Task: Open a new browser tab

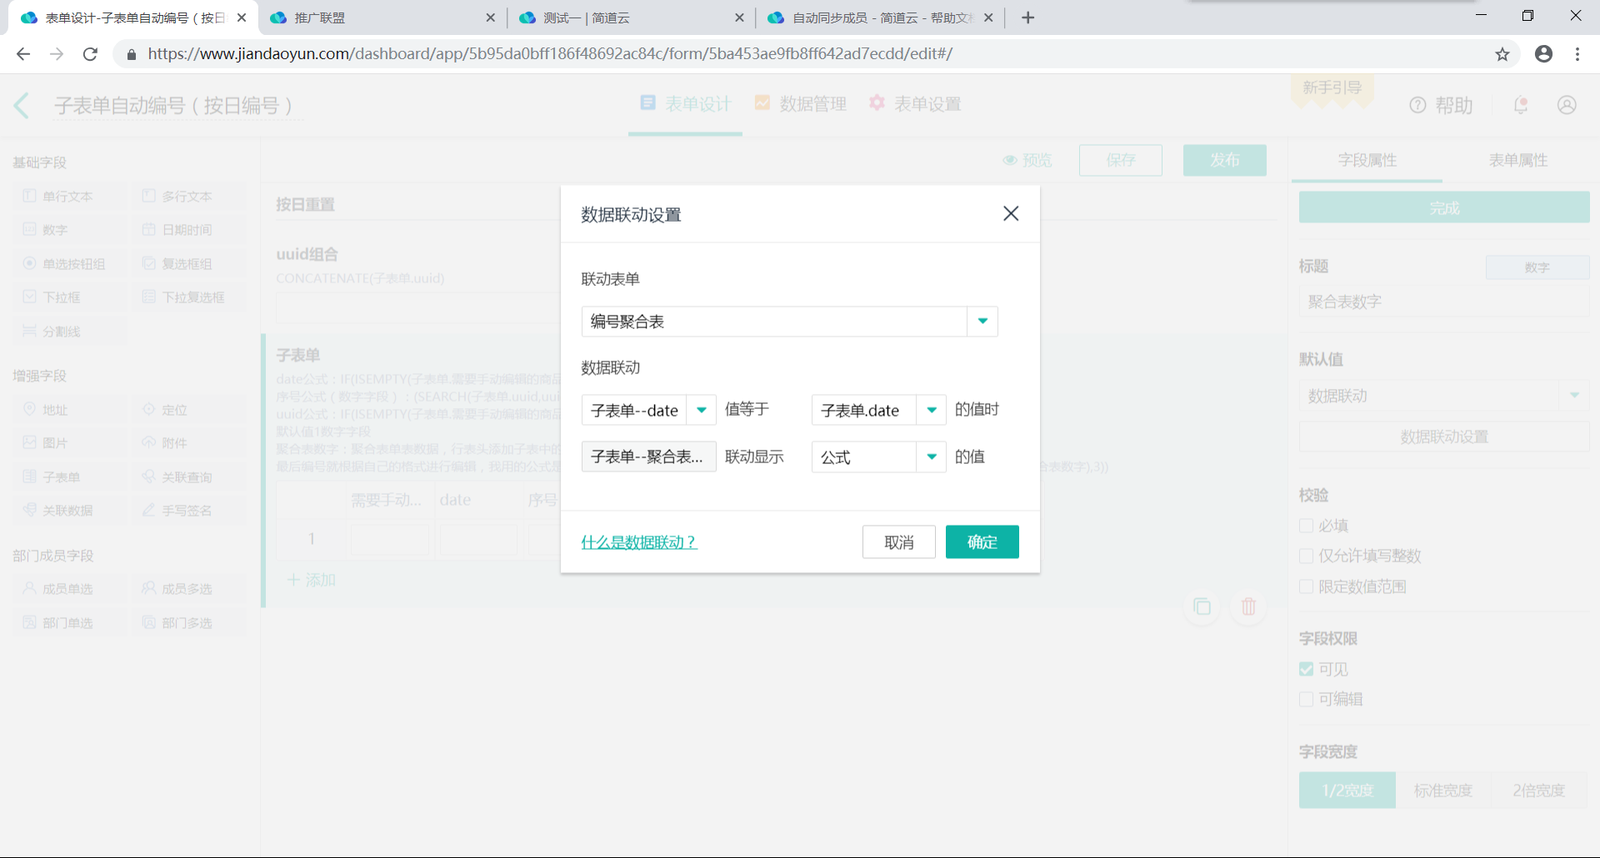Action: tap(1027, 17)
